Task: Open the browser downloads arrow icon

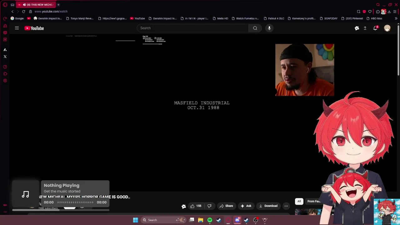Action: (x=389, y=12)
